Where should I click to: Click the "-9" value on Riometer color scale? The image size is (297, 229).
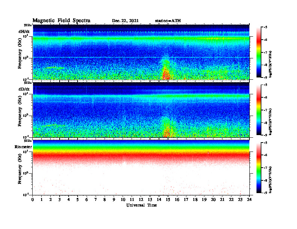[265, 193]
